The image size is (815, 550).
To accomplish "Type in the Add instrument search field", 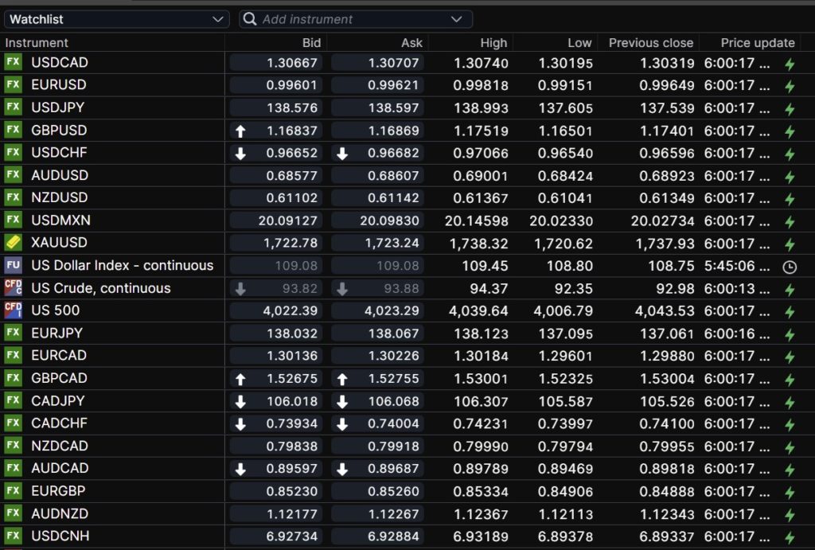I will [350, 19].
